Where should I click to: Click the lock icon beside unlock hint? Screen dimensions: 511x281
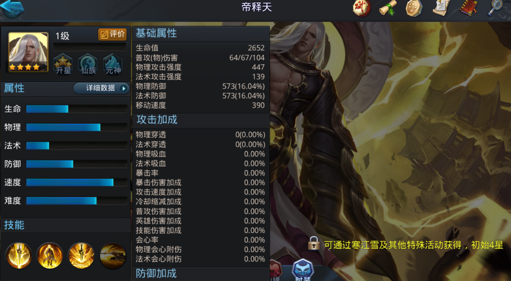[314, 243]
